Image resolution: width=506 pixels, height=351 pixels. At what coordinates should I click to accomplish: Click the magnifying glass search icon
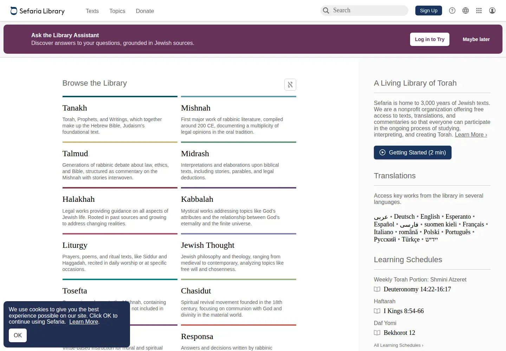click(326, 11)
